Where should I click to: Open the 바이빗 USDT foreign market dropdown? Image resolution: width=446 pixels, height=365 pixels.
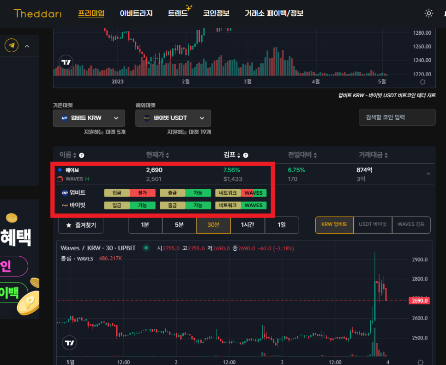coord(173,118)
